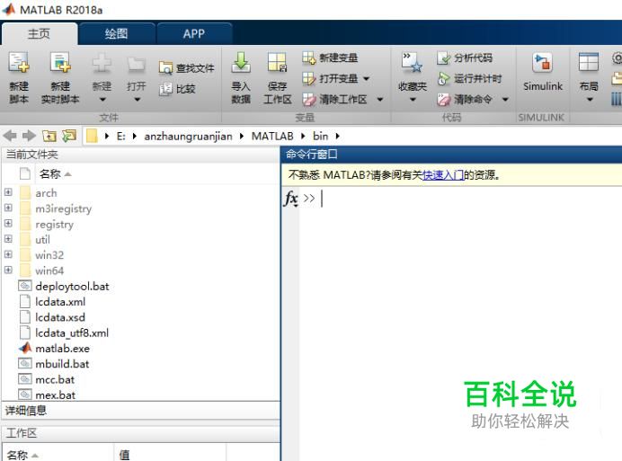Screen dimensions: 622x461
Task: Launch Simulink from the toolstrip
Action: (542, 72)
